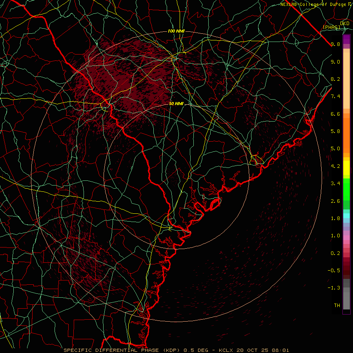Pick the cyan segment of color bar
The width and height of the screenshot is (353, 353).
346,216
